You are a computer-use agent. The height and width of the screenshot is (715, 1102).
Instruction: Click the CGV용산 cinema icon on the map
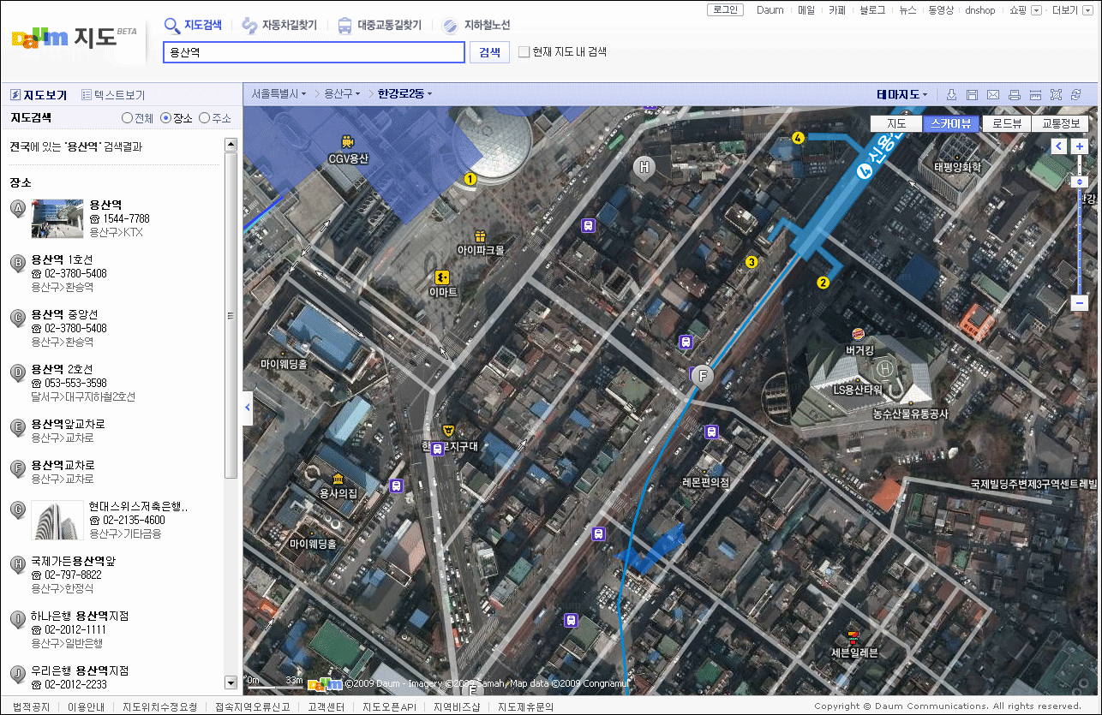tap(347, 141)
